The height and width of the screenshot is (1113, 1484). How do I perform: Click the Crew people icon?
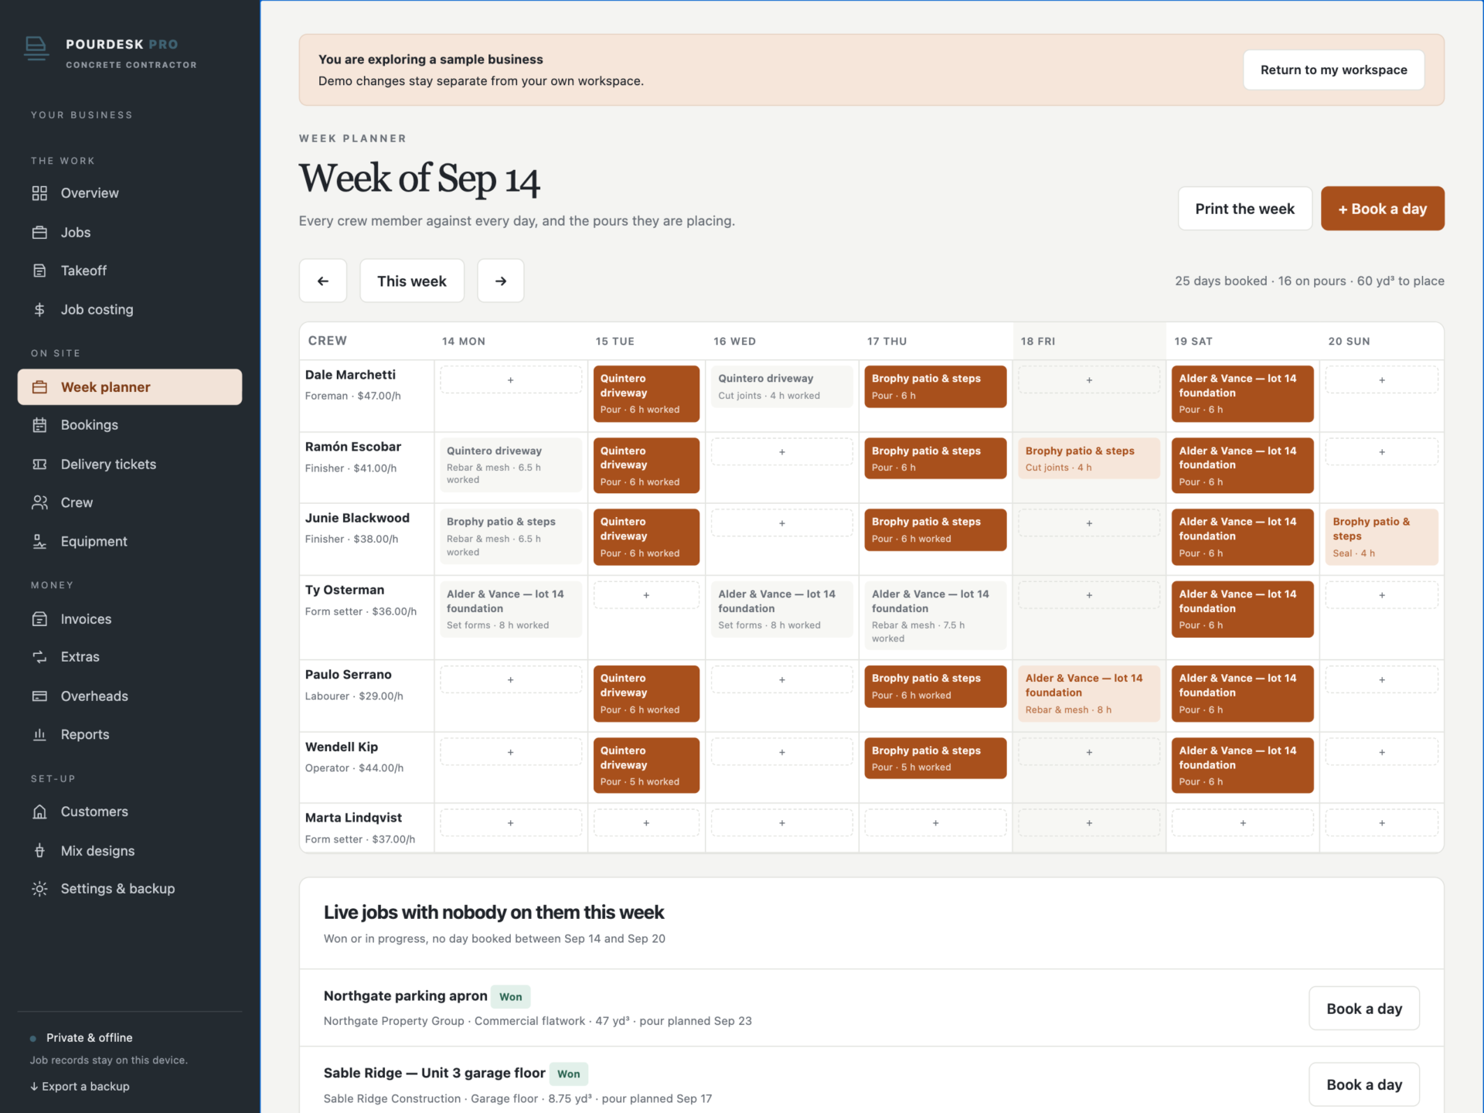[39, 502]
